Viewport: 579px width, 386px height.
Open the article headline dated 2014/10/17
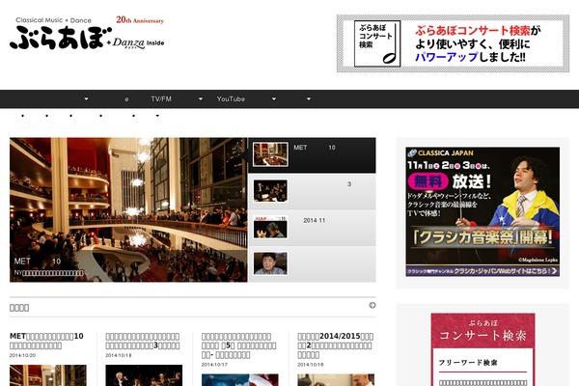pos(238,345)
